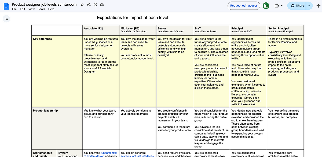
Task: Open the Tools menu
Action: pos(41,9)
